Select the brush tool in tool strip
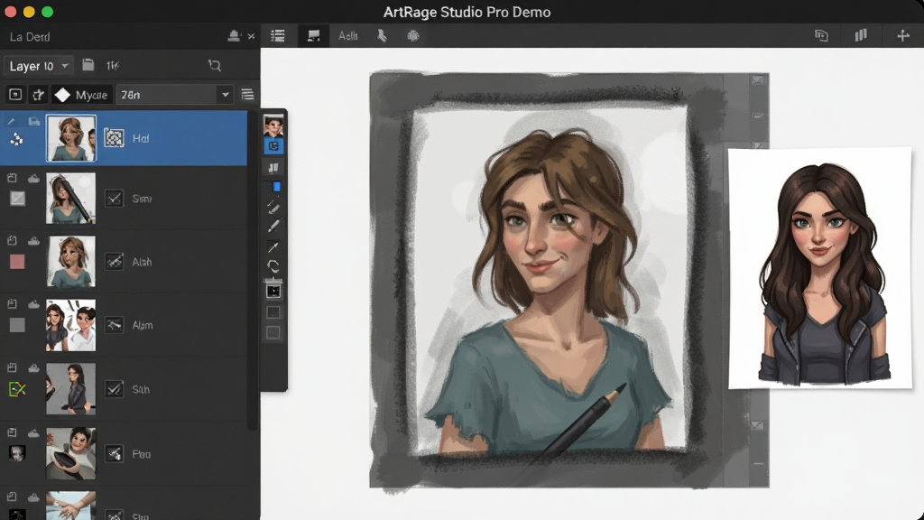The image size is (924, 520). pos(273,207)
